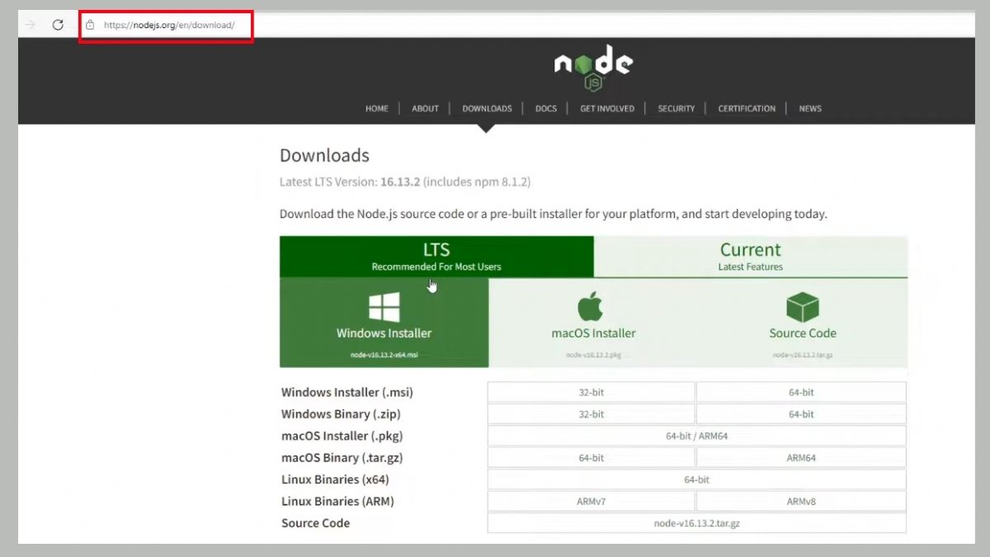Open the CERTIFICATION nav item
This screenshot has width=990, height=557.
(747, 108)
